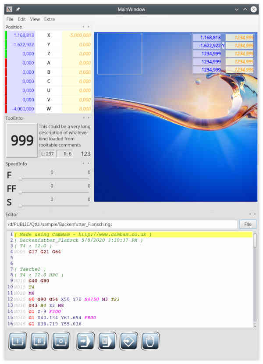Click Y position value -1.622,922 in Position panel
This screenshot has height=364, width=263.
tap(21, 44)
